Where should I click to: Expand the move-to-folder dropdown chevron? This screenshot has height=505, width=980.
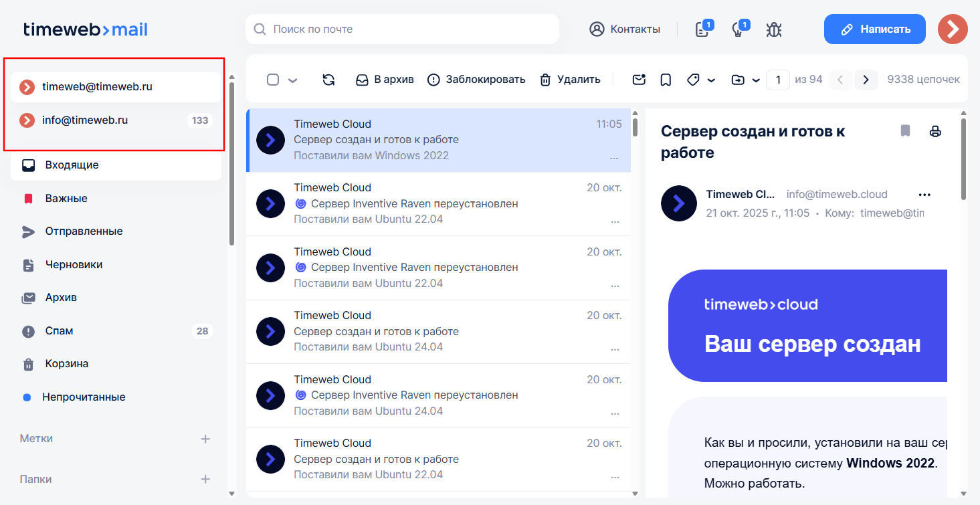[755, 79]
